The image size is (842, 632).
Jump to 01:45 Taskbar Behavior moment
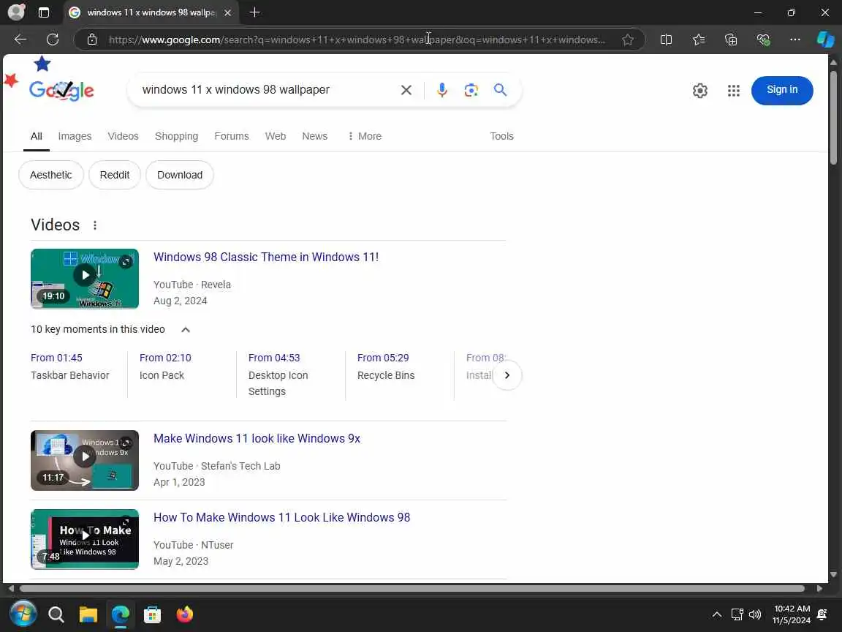[70, 366]
